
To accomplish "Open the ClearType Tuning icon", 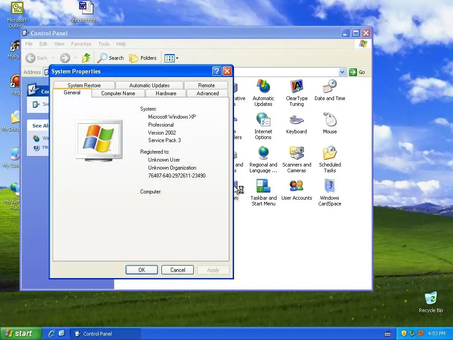I will 296,93.
